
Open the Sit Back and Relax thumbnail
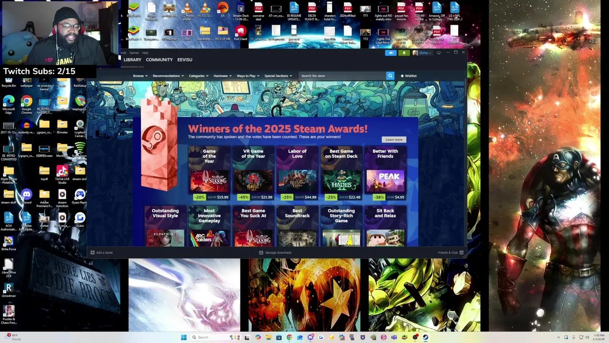click(x=385, y=238)
